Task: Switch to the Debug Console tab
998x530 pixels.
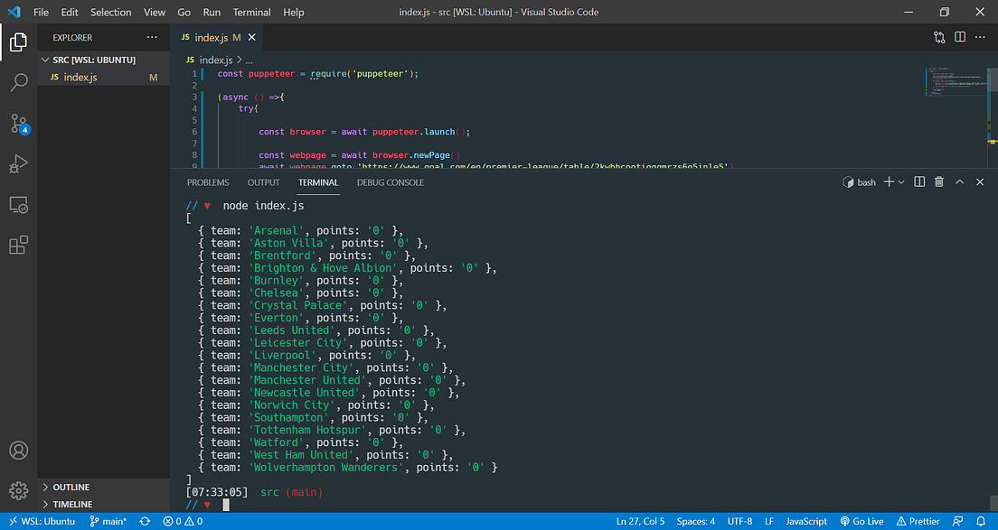Action: point(391,182)
